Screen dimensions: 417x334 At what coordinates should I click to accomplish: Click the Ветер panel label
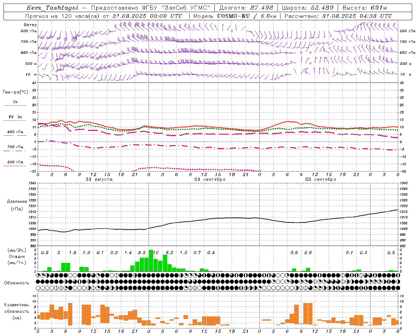click(30, 25)
